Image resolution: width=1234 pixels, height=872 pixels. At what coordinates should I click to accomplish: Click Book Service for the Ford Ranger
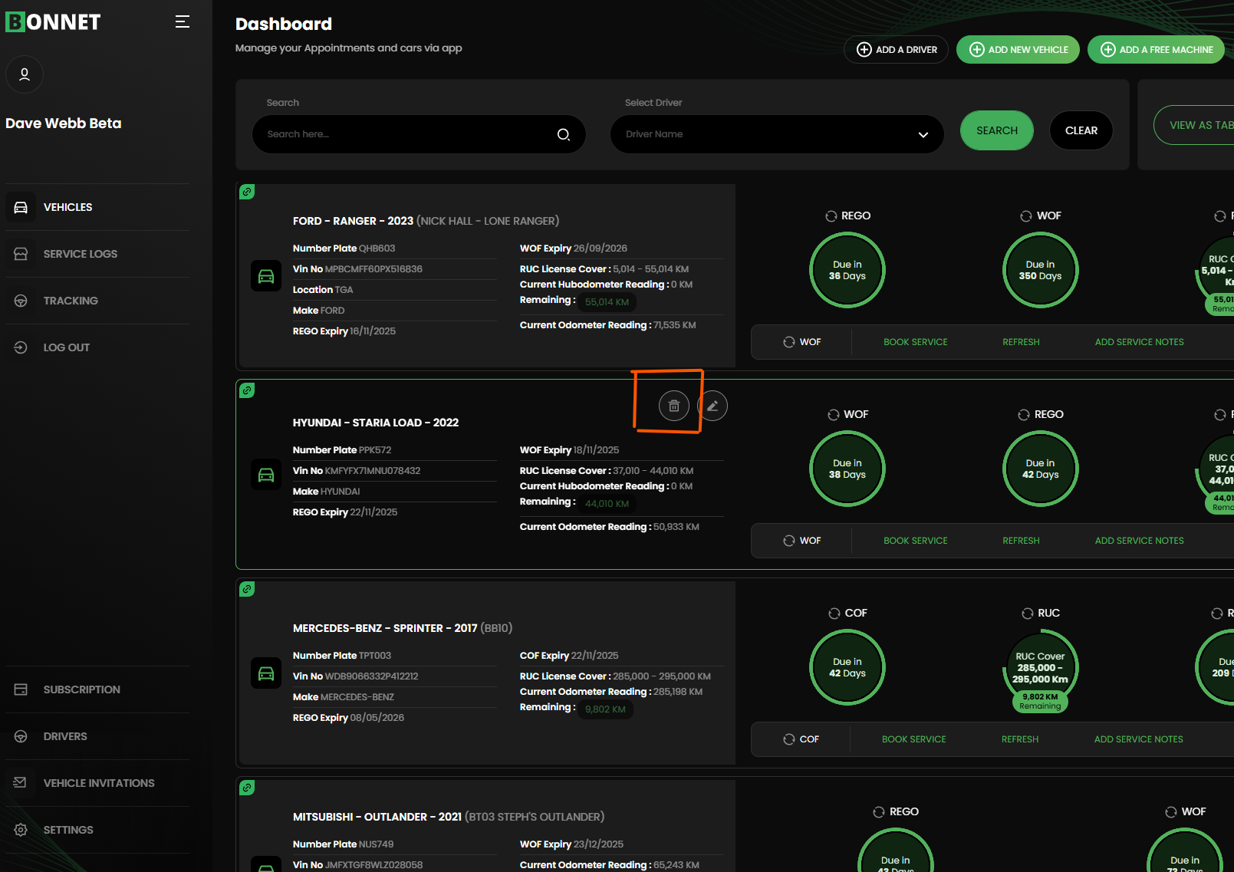915,342
